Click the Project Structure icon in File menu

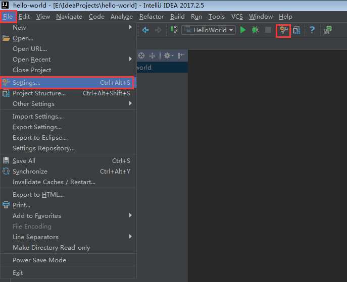click(x=6, y=93)
